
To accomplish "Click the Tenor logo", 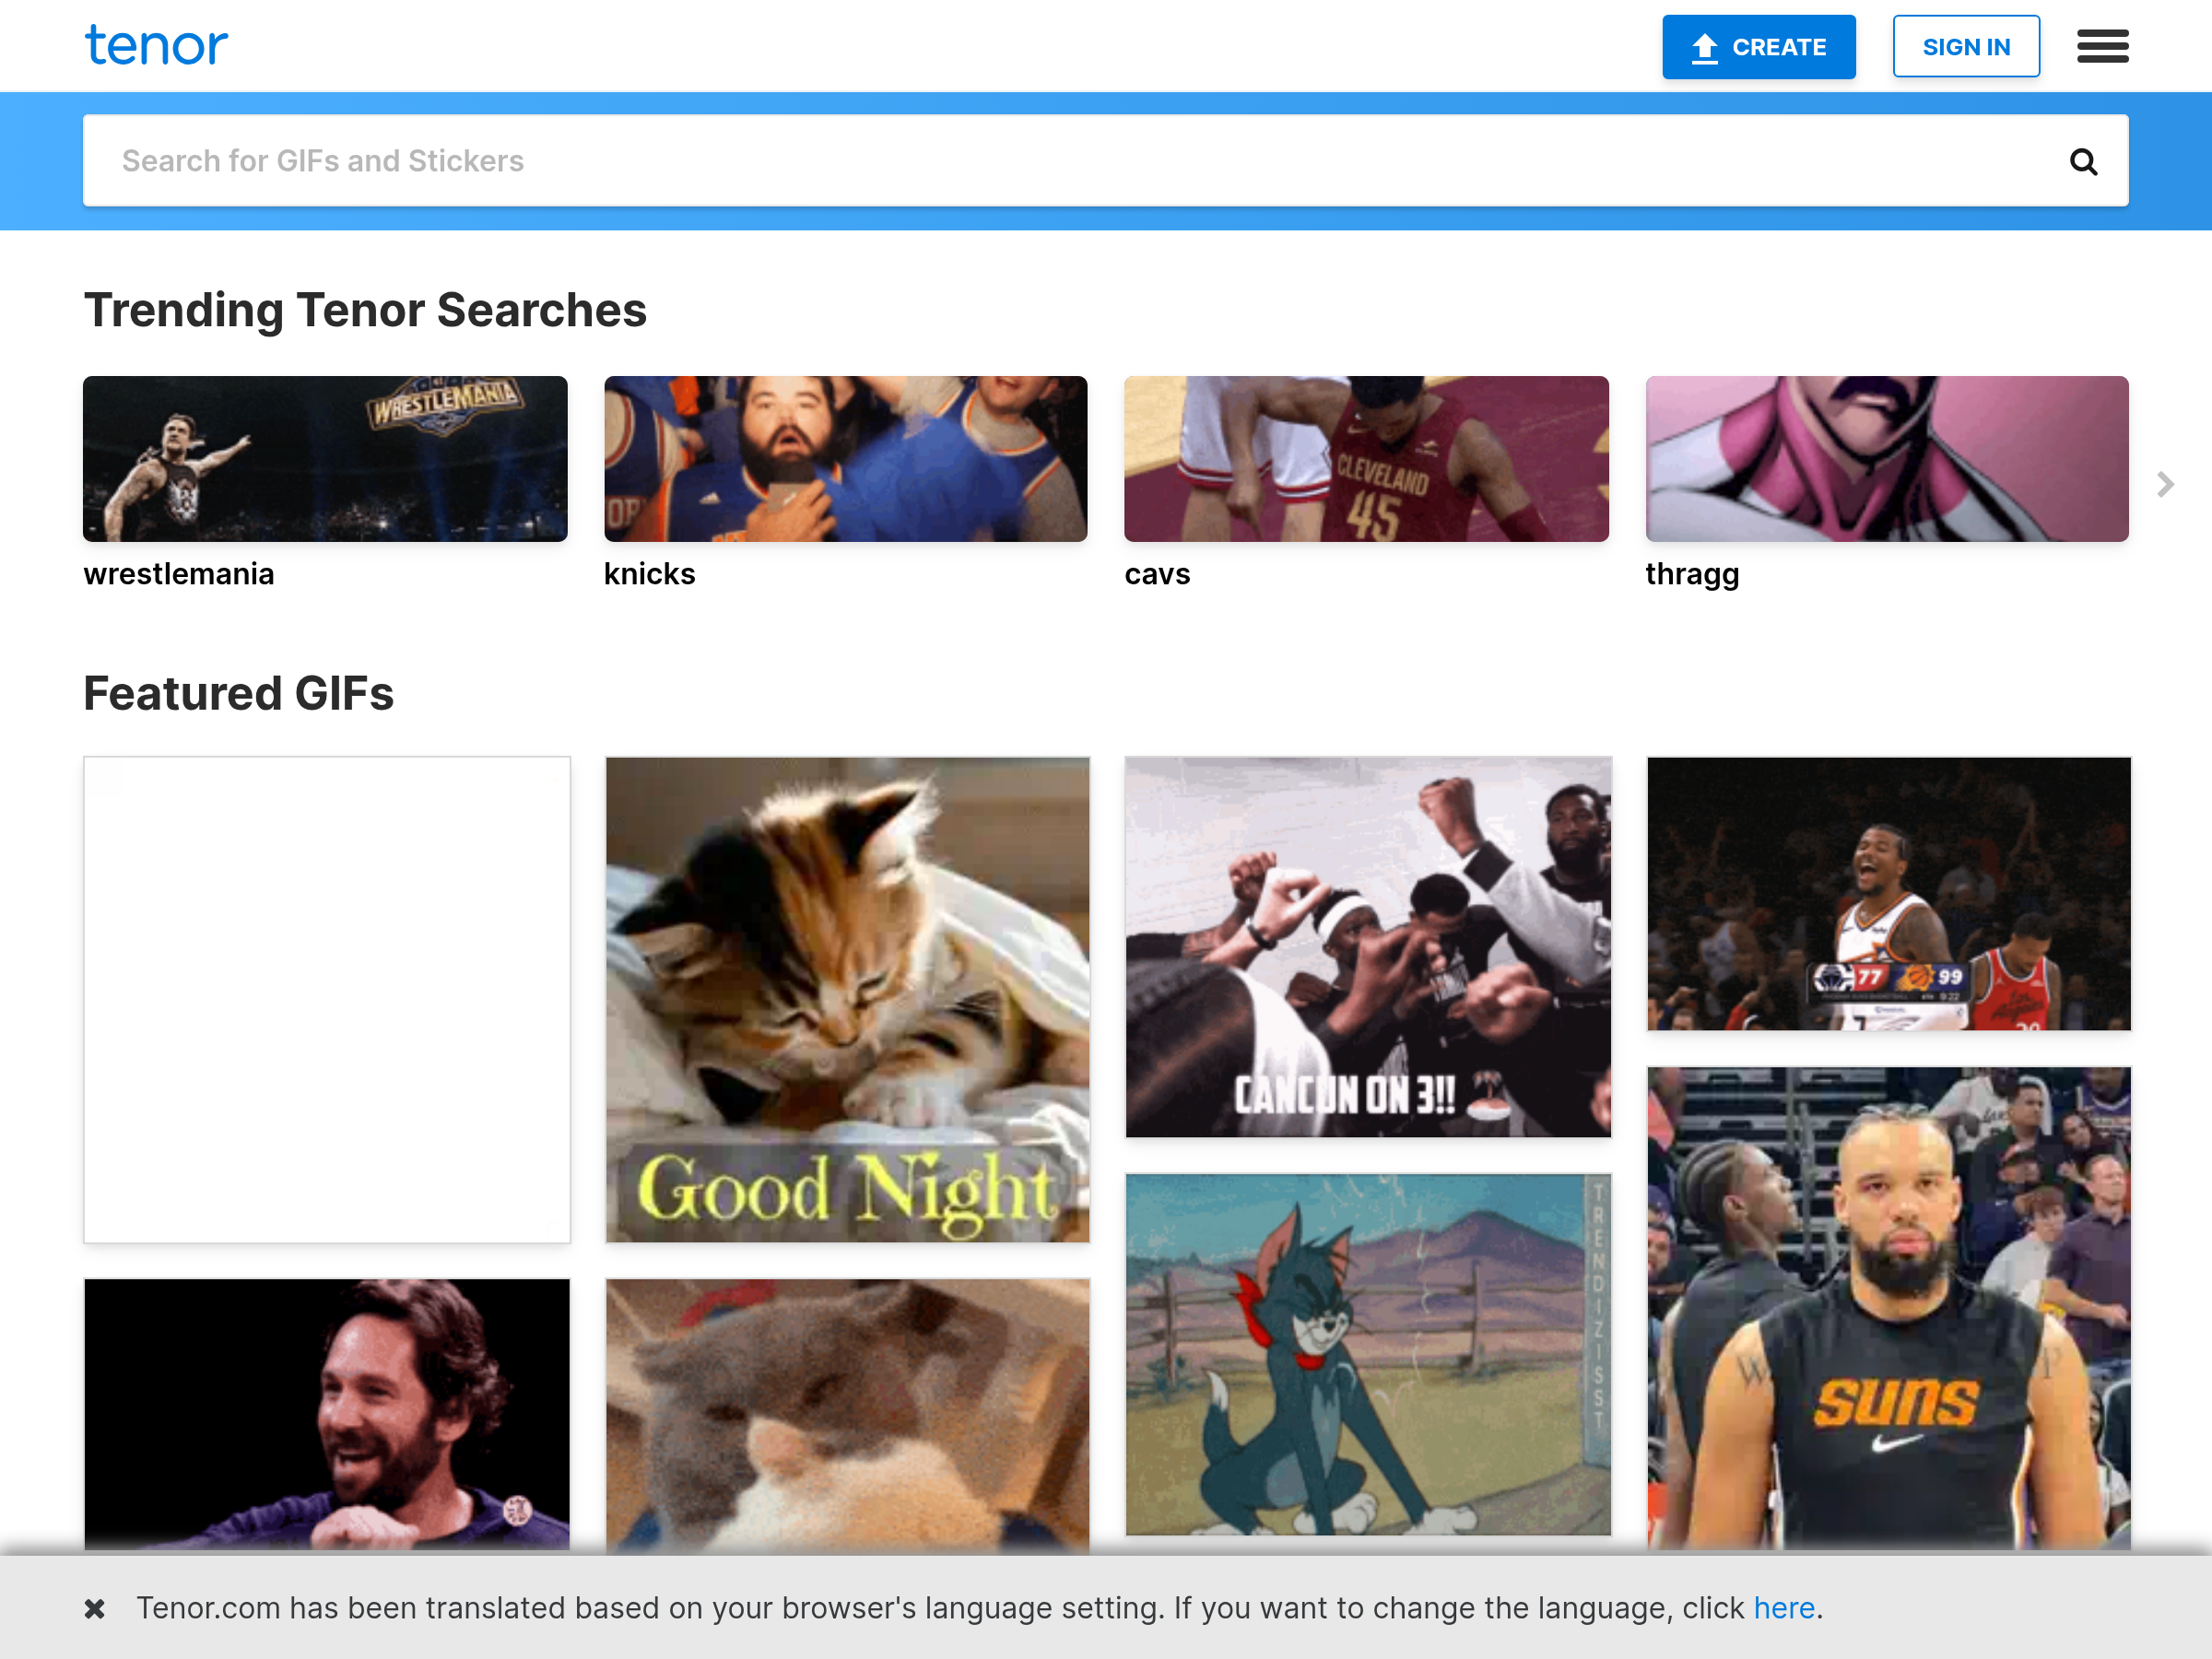I will point(156,46).
